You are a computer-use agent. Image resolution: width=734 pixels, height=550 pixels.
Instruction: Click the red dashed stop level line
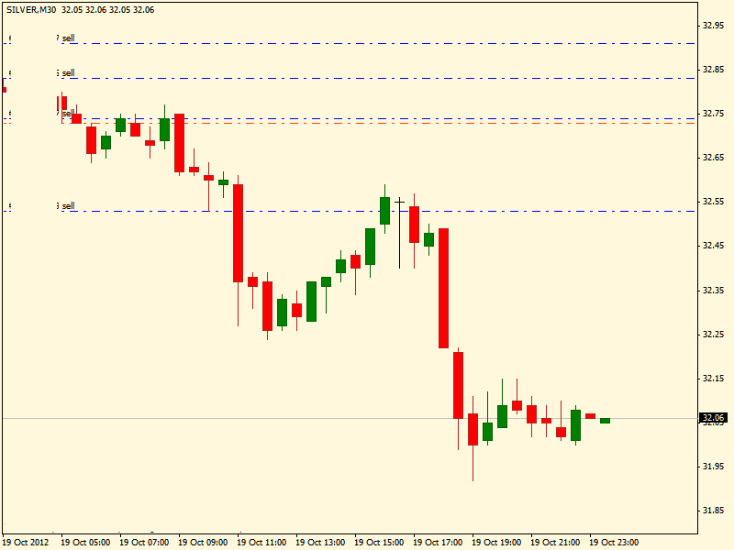coord(349,123)
